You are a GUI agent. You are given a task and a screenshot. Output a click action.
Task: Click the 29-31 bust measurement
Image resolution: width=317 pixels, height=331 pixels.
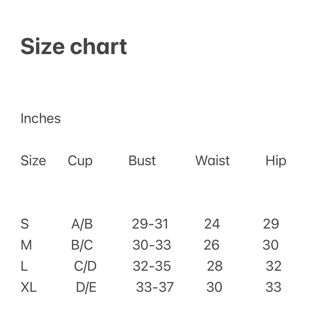point(150,224)
